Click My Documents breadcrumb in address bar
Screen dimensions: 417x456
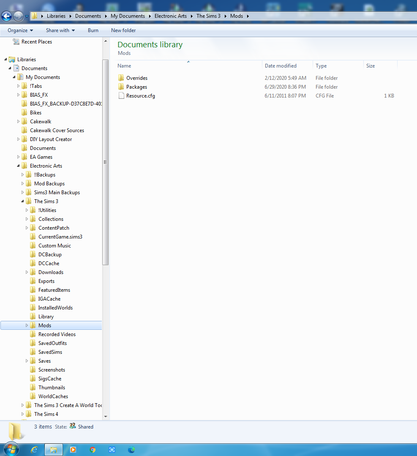[x=128, y=16]
